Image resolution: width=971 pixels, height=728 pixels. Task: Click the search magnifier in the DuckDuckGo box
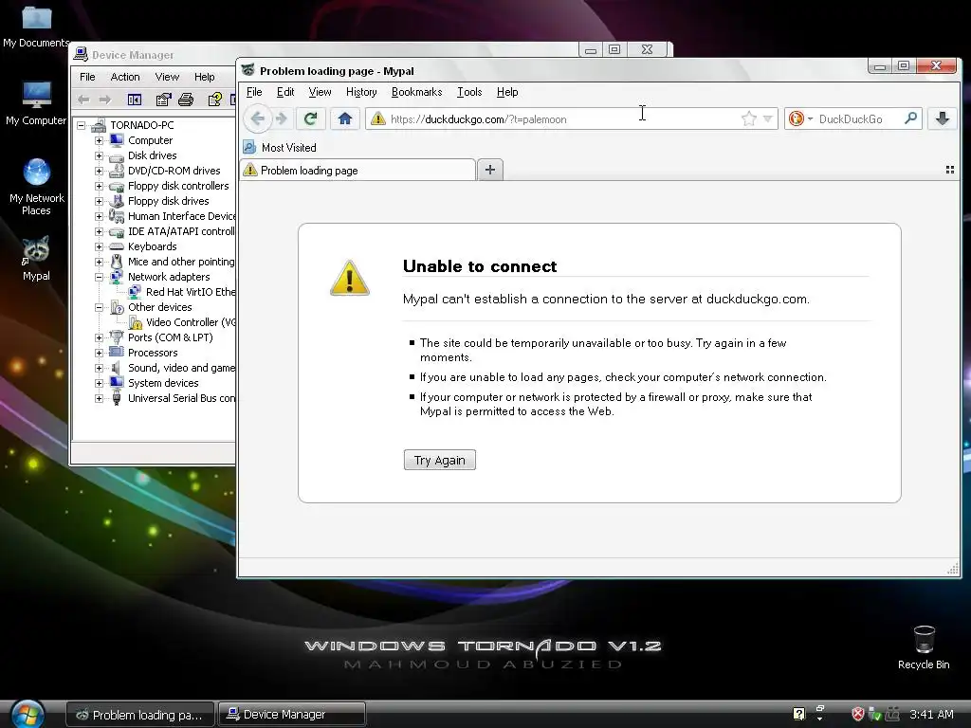910,118
